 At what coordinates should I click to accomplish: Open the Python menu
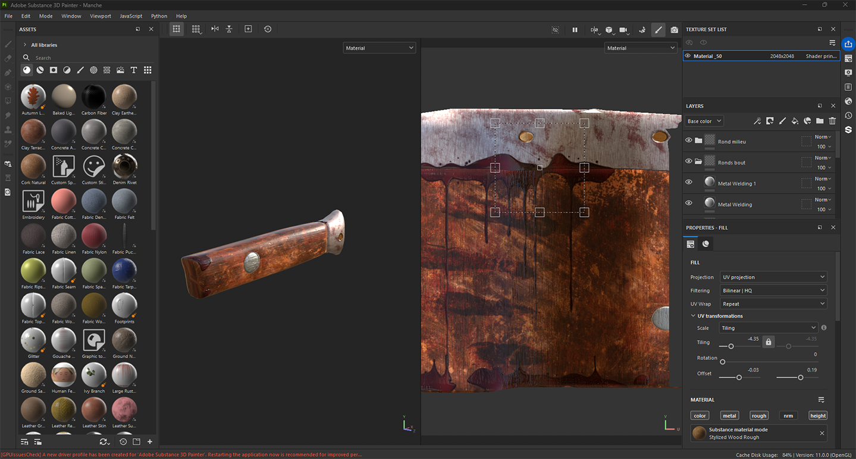tap(159, 16)
